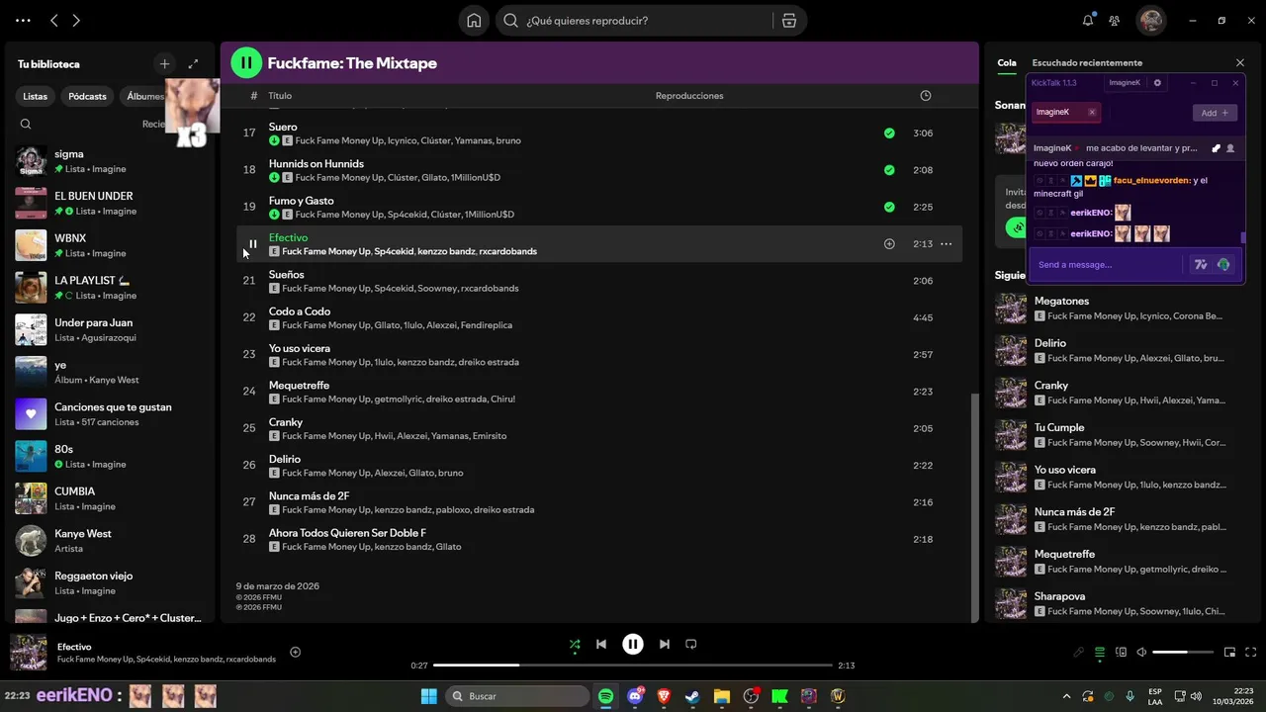This screenshot has height=712, width=1266.
Task: Go forward with the right arrow
Action: 76,21
